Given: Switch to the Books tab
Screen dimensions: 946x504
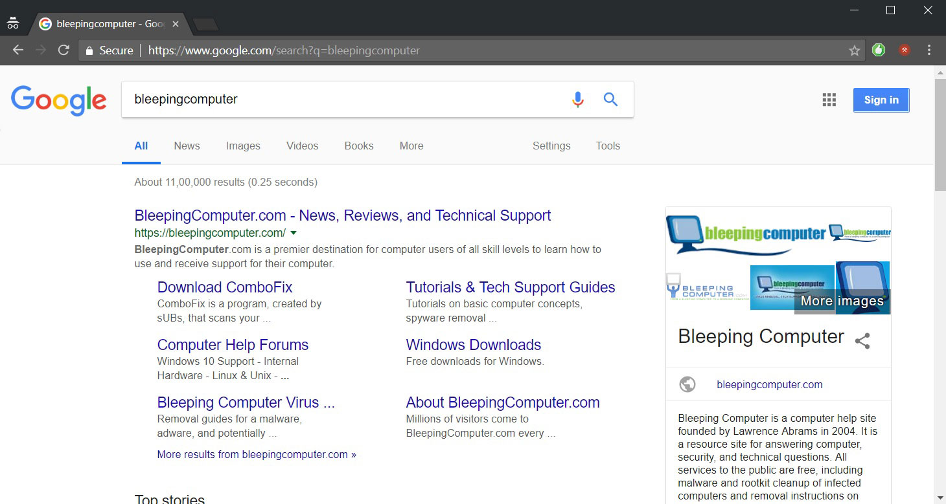Looking at the screenshot, I should (x=359, y=146).
